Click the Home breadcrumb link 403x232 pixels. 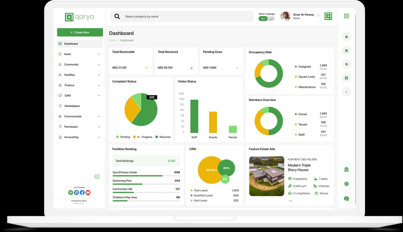click(113, 40)
